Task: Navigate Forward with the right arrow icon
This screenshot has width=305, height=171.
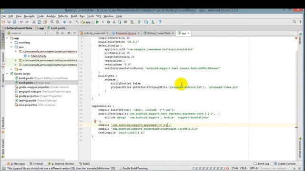Action: (x=70, y=22)
